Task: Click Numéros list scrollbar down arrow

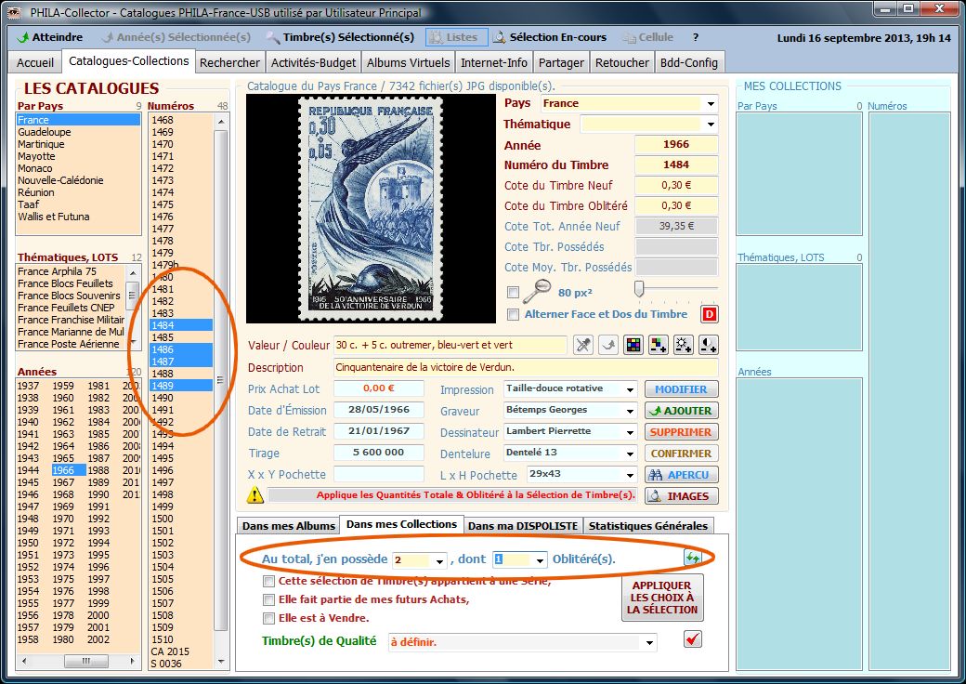Action: coord(220,663)
